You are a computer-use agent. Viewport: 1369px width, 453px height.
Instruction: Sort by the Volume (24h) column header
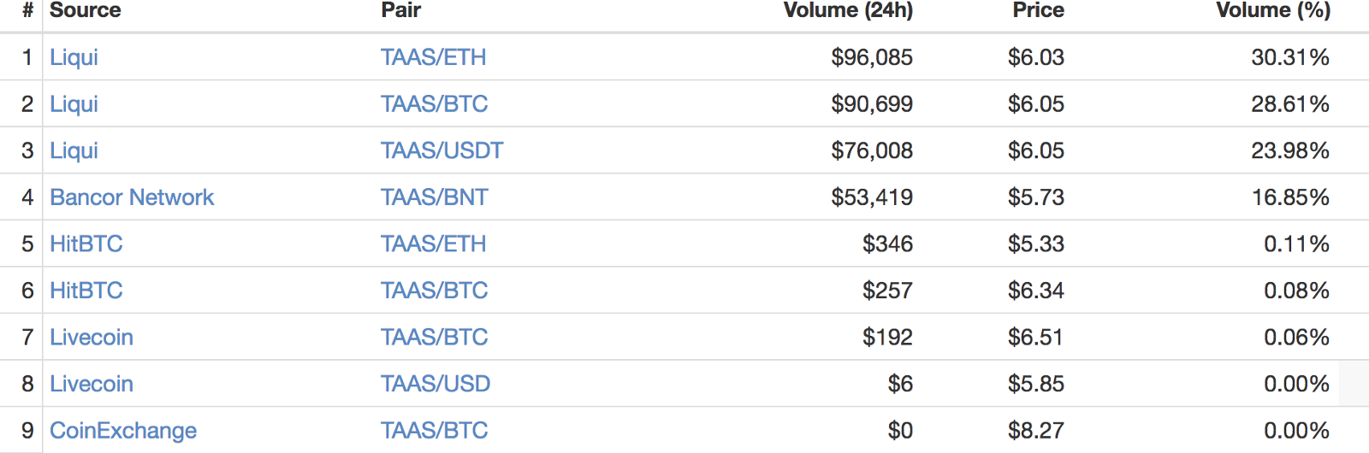tap(847, 10)
